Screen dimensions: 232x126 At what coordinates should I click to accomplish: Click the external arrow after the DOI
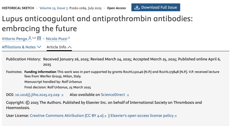pos(62,95)
